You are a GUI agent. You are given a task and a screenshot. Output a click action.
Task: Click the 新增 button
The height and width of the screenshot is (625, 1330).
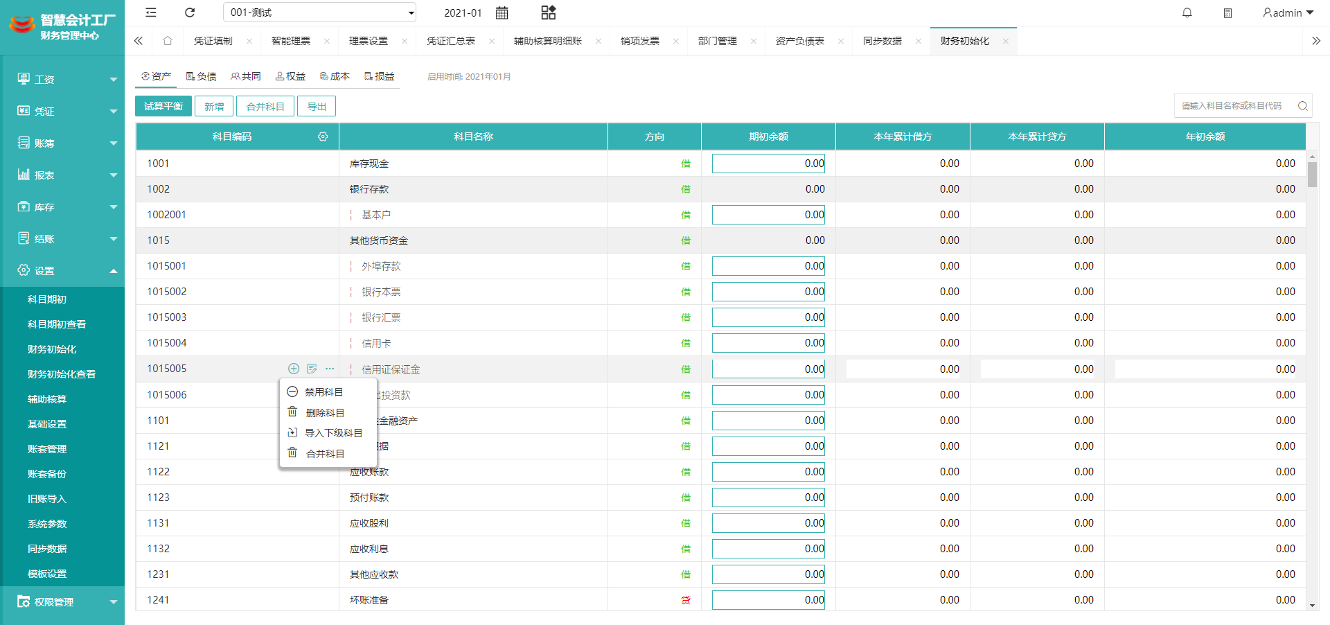click(x=214, y=106)
